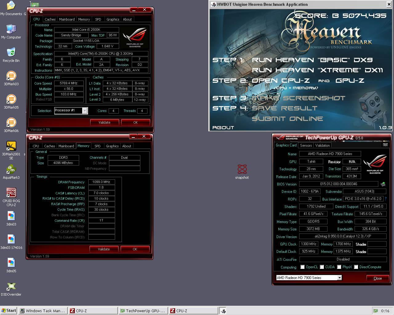Switch to SPD tab in top CPU-Z
394x315 pixels.
point(98,19)
